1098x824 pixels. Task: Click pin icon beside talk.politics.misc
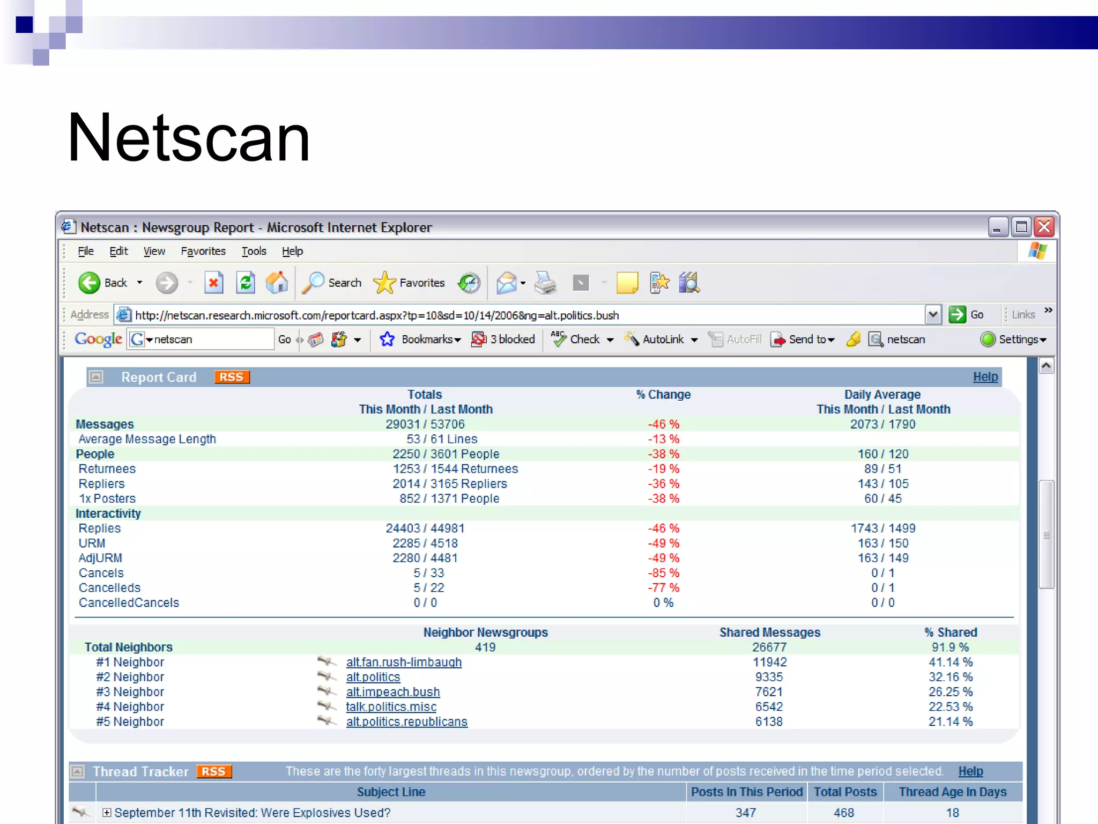tap(327, 706)
